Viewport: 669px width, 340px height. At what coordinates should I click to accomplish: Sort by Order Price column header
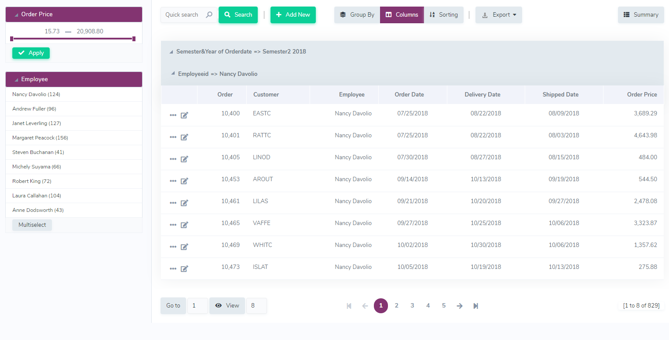(642, 95)
